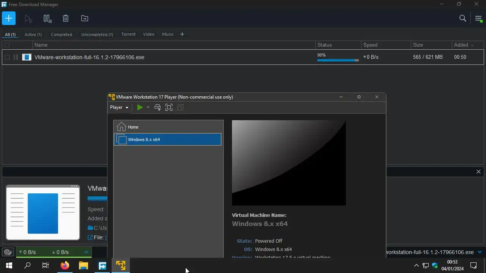486x273 pixels.
Task: Click the full screen icon in VMware toolbar
Action: coord(169,107)
